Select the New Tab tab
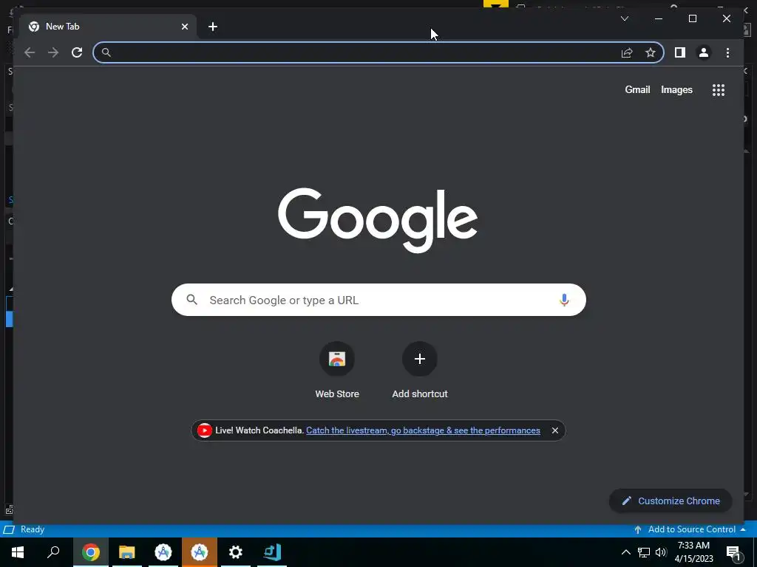757x567 pixels. (106, 27)
